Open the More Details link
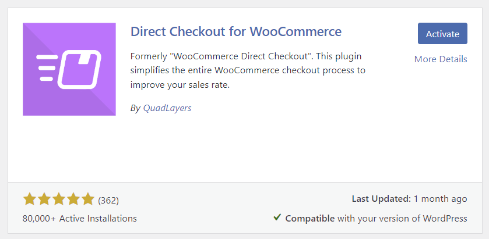 tap(441, 59)
